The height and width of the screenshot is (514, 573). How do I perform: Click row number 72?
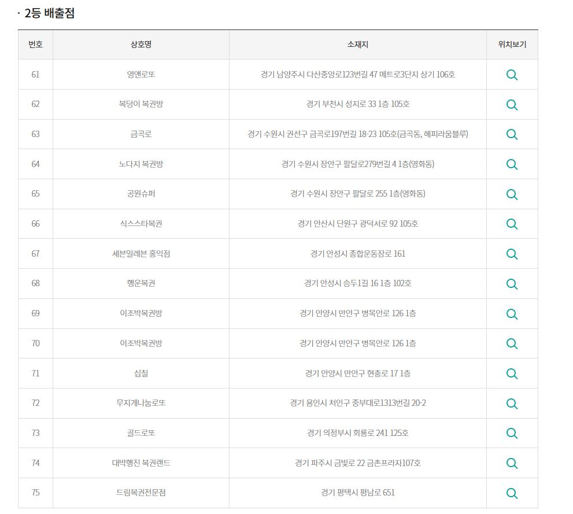35,403
